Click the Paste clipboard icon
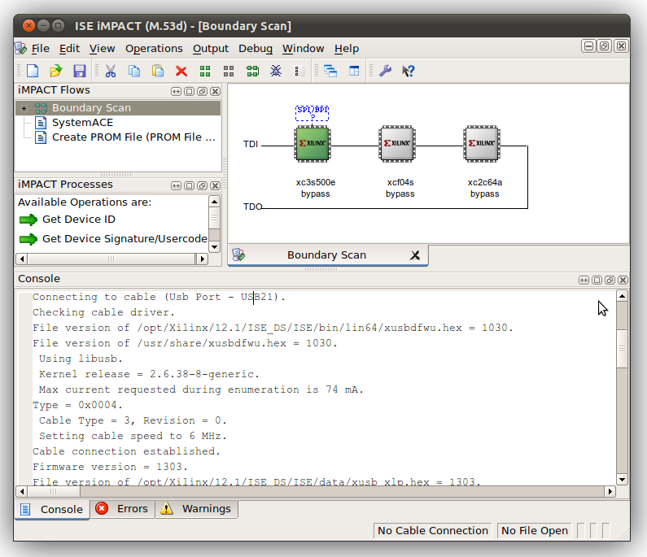 (158, 71)
